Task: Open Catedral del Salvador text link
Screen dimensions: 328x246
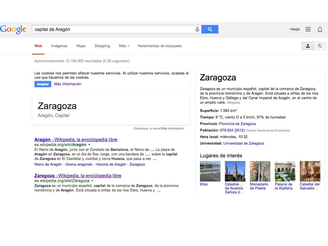Action: pos(310,186)
